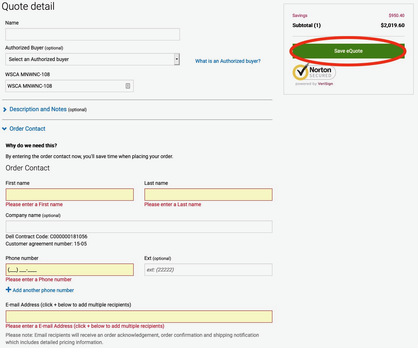Click the 'Please enter a Last name' error
Viewport: 418px width, 348px height.
click(x=173, y=204)
